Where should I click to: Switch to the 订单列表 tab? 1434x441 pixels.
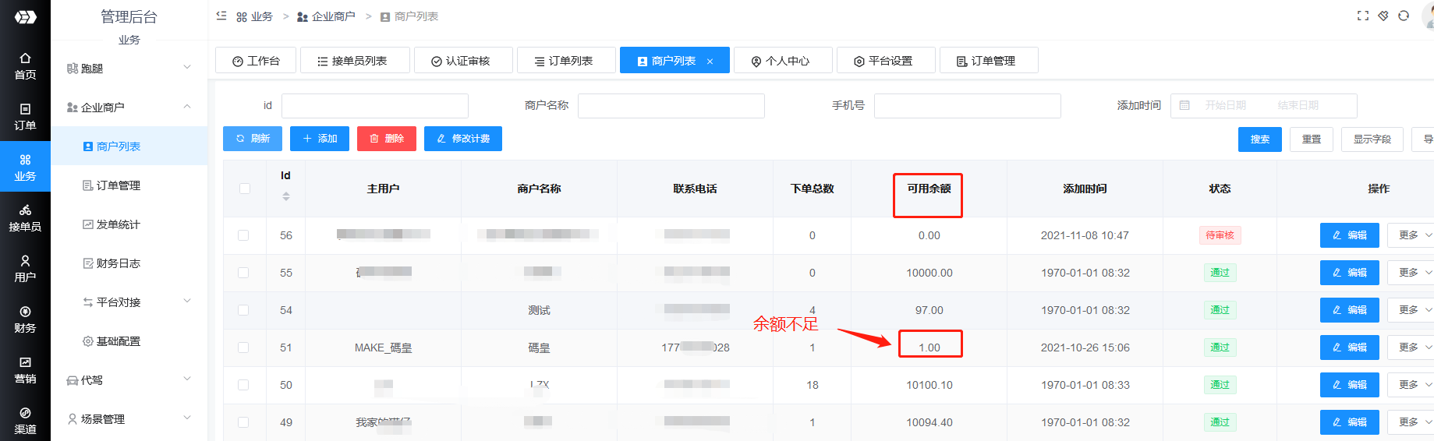tap(565, 61)
